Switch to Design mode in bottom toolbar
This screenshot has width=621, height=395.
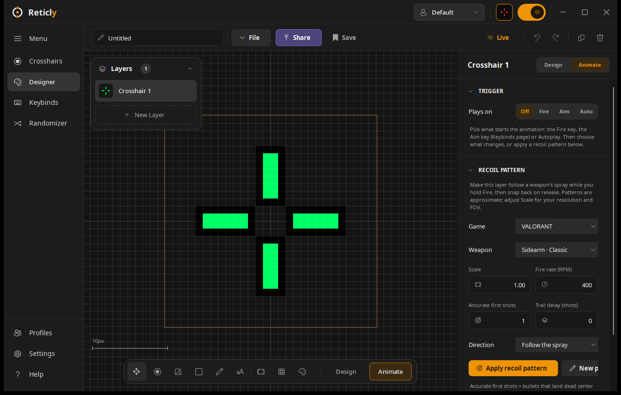click(x=346, y=371)
